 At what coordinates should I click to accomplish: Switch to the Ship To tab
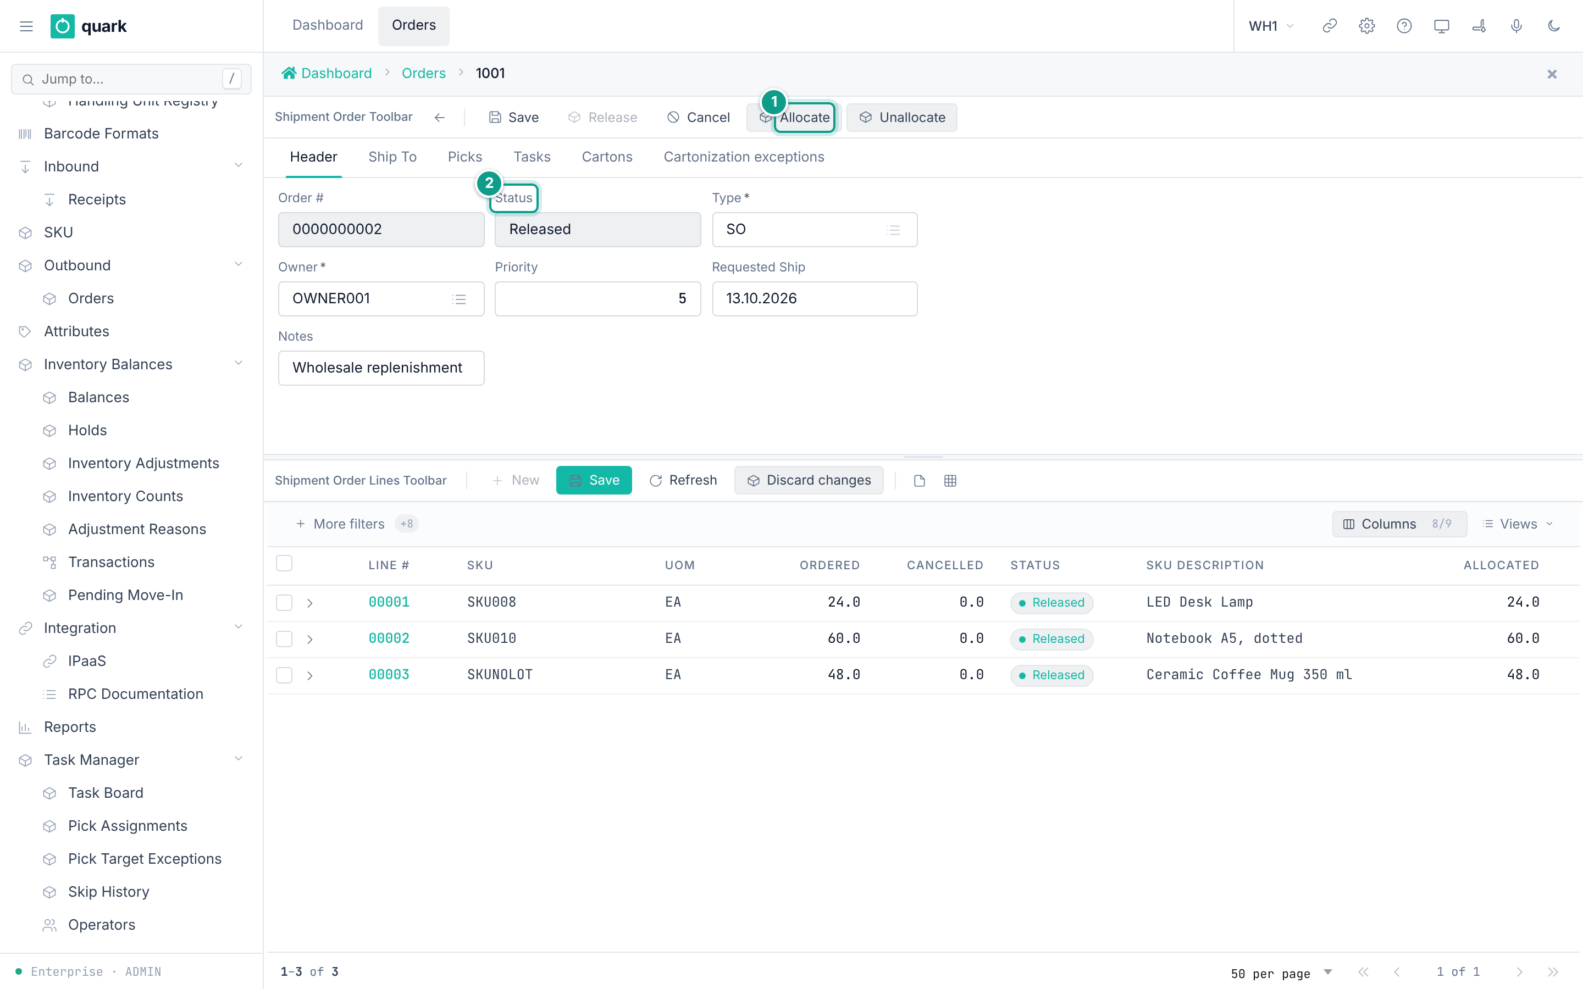(x=392, y=157)
